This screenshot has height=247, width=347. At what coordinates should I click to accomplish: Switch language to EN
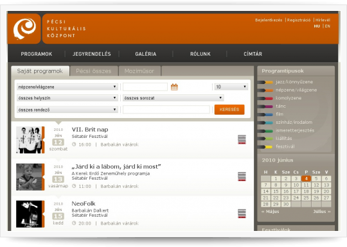(328, 26)
